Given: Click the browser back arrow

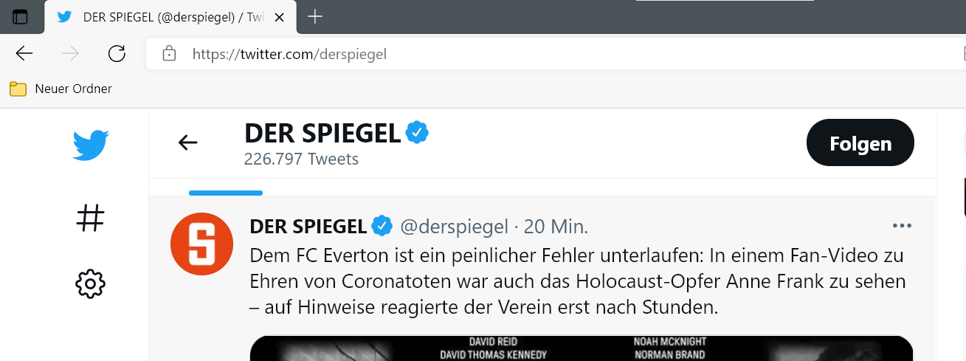Looking at the screenshot, I should (x=24, y=53).
